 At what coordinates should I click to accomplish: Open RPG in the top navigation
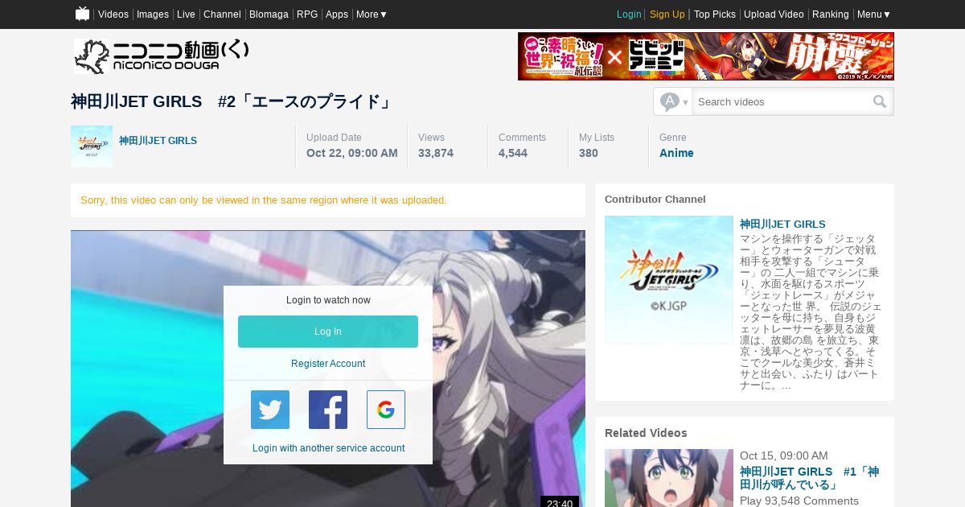pyautogui.click(x=307, y=14)
